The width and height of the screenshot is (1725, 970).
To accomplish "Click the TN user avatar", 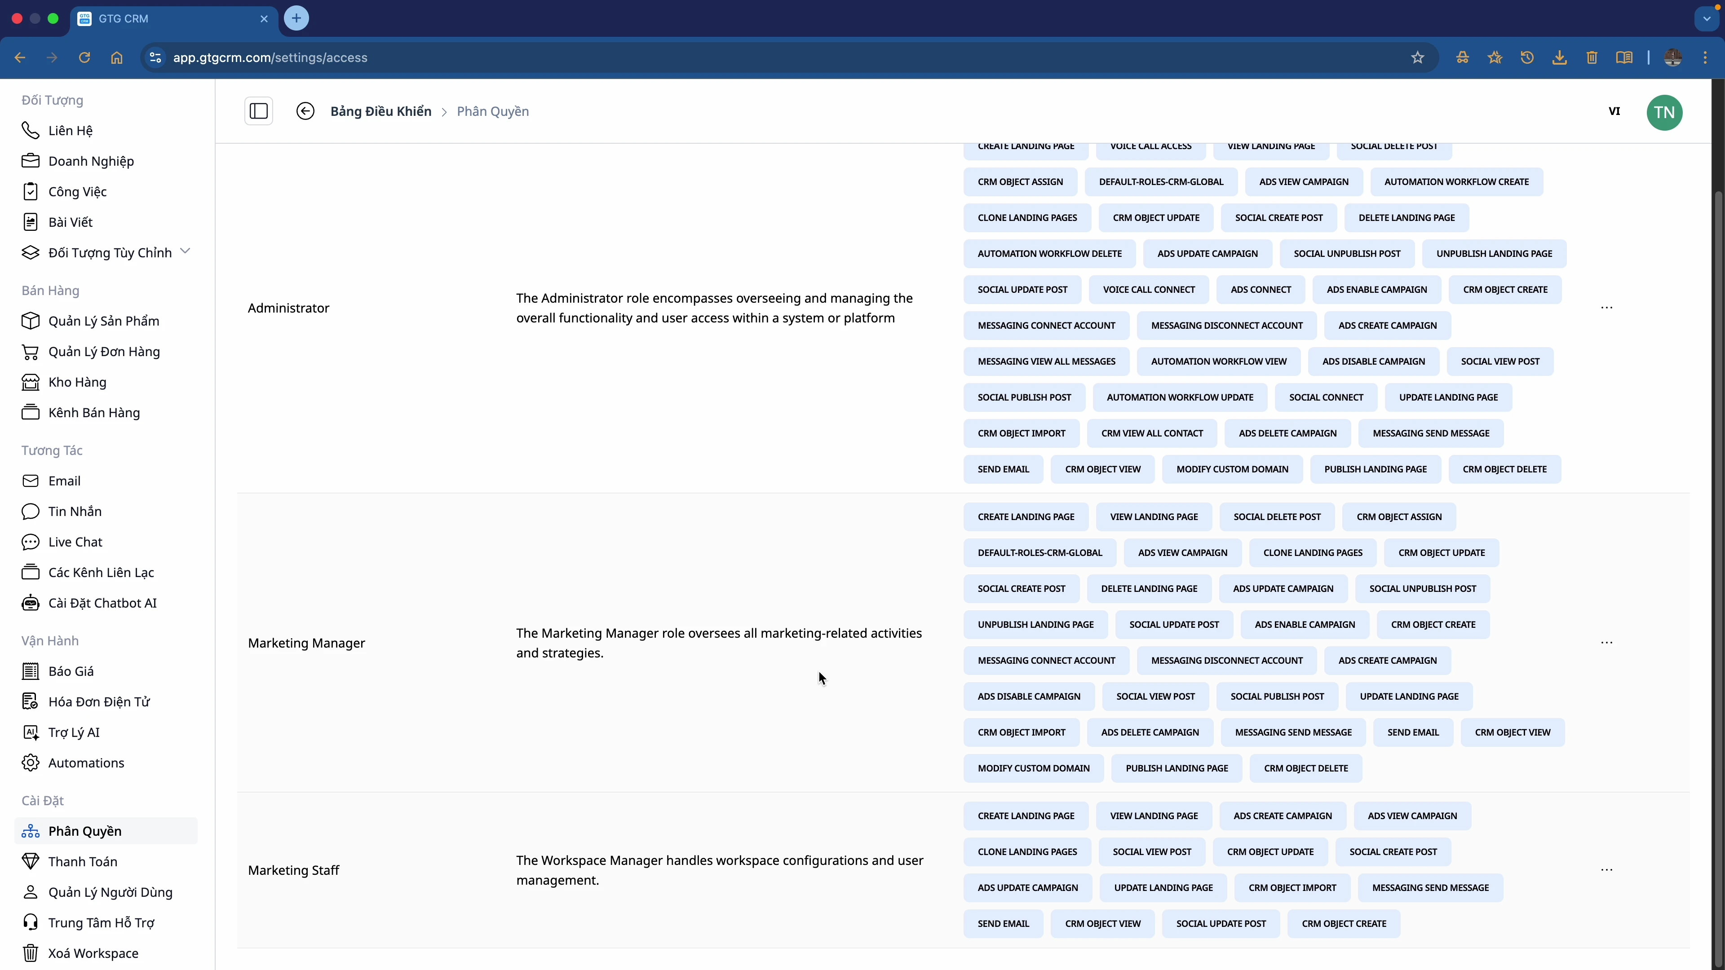I will (1664, 112).
